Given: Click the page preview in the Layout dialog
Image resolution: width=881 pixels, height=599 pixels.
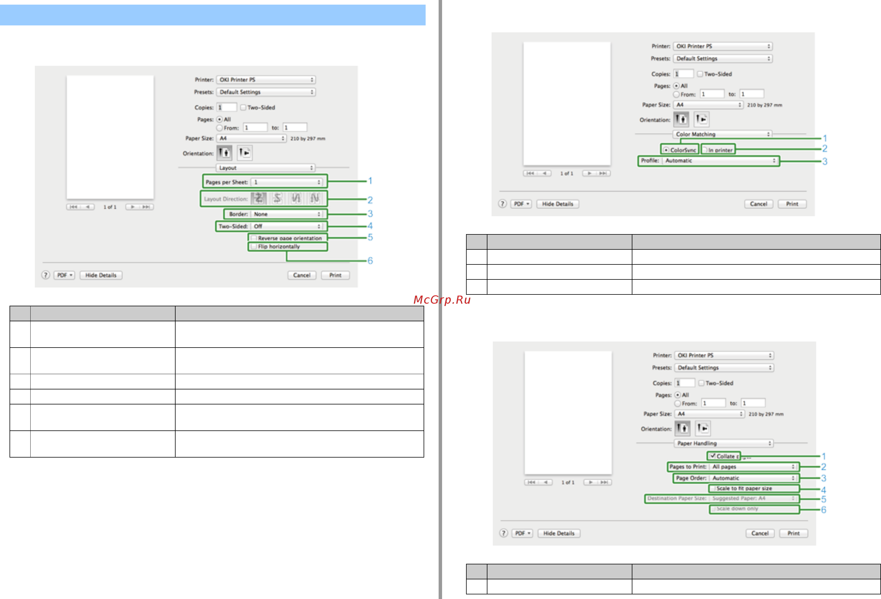Looking at the screenshot, I should coord(110,137).
